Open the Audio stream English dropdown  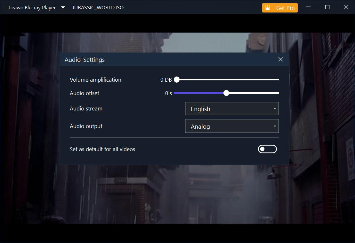tap(232, 109)
